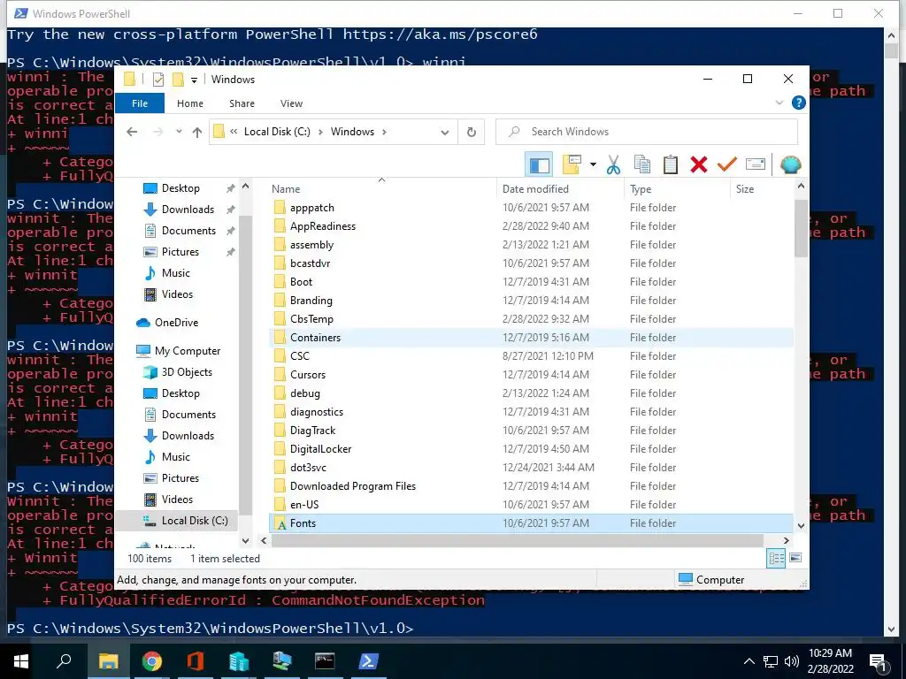Expand the Windows breadcrumb chevron
906x679 pixels.
[384, 132]
